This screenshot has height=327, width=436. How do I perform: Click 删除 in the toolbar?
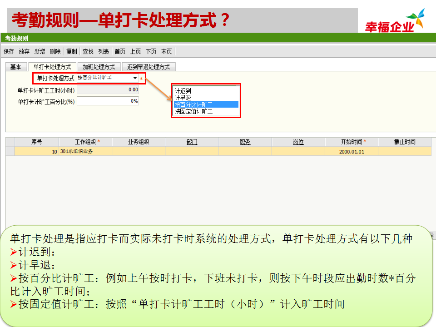coord(55,52)
